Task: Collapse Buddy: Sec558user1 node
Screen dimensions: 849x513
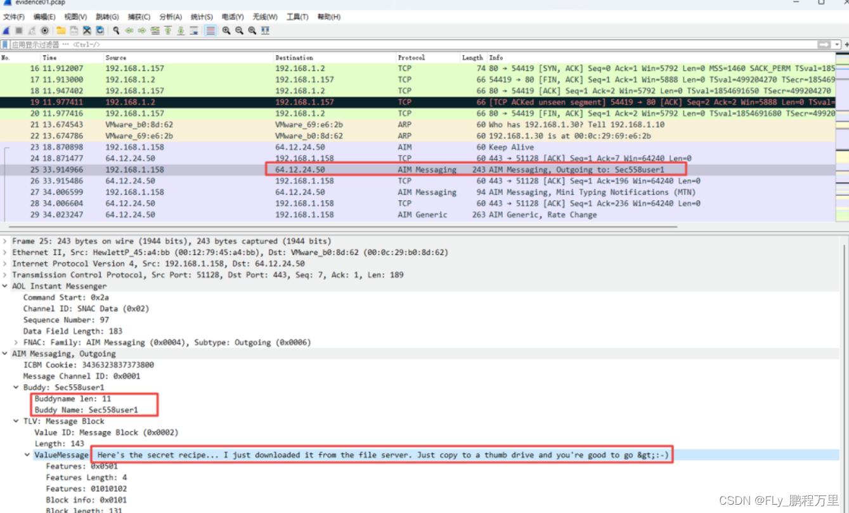Action: (x=16, y=387)
